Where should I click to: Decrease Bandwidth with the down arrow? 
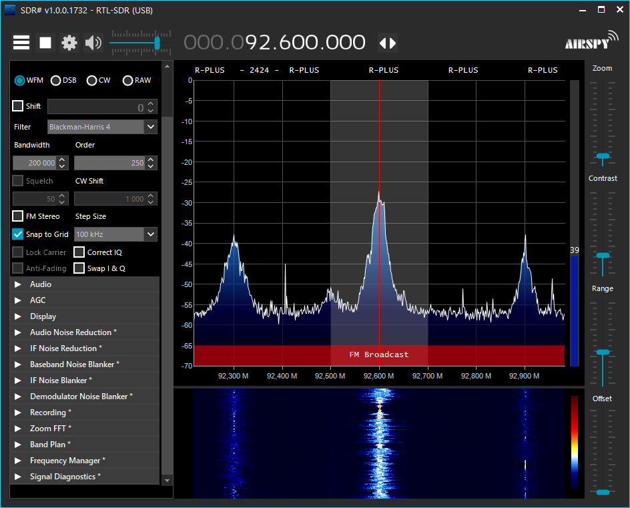click(x=62, y=166)
